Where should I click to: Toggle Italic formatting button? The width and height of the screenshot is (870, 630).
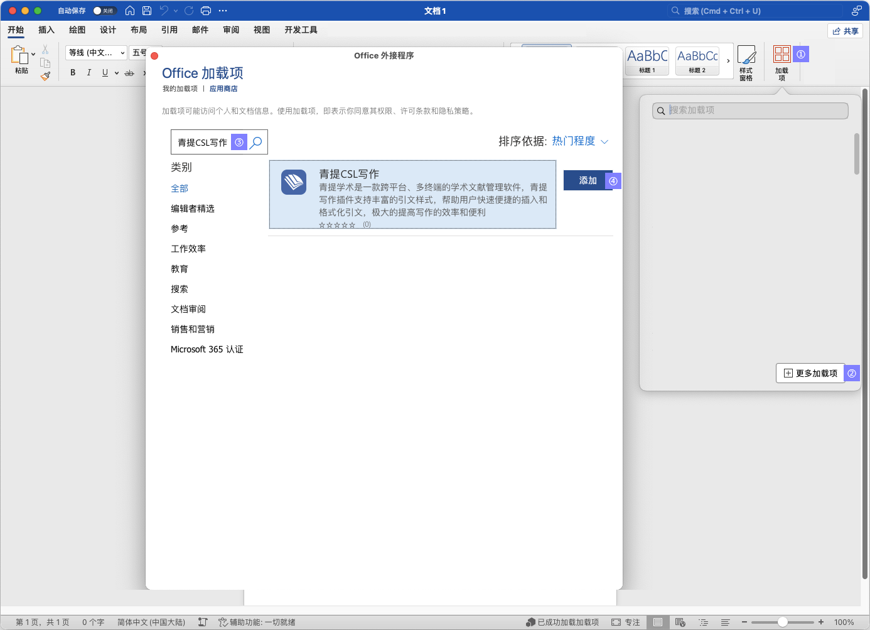click(89, 73)
